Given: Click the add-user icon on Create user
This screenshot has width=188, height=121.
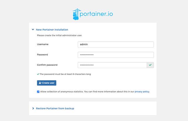Looking at the screenshot, I should click(40, 83).
